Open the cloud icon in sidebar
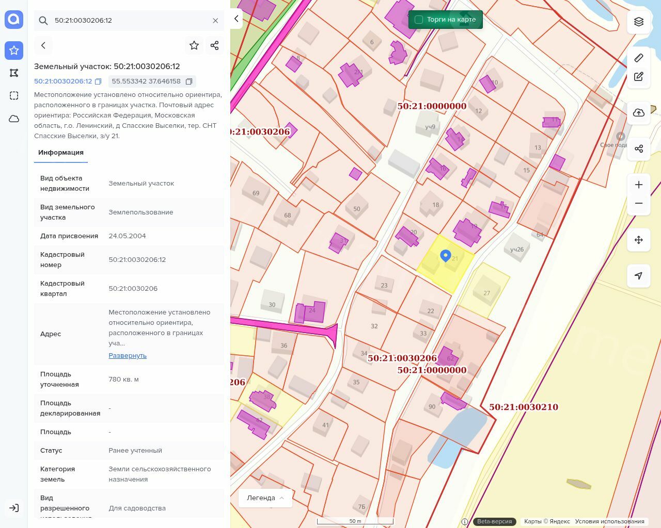Viewport: 661px width, 528px height. click(14, 119)
